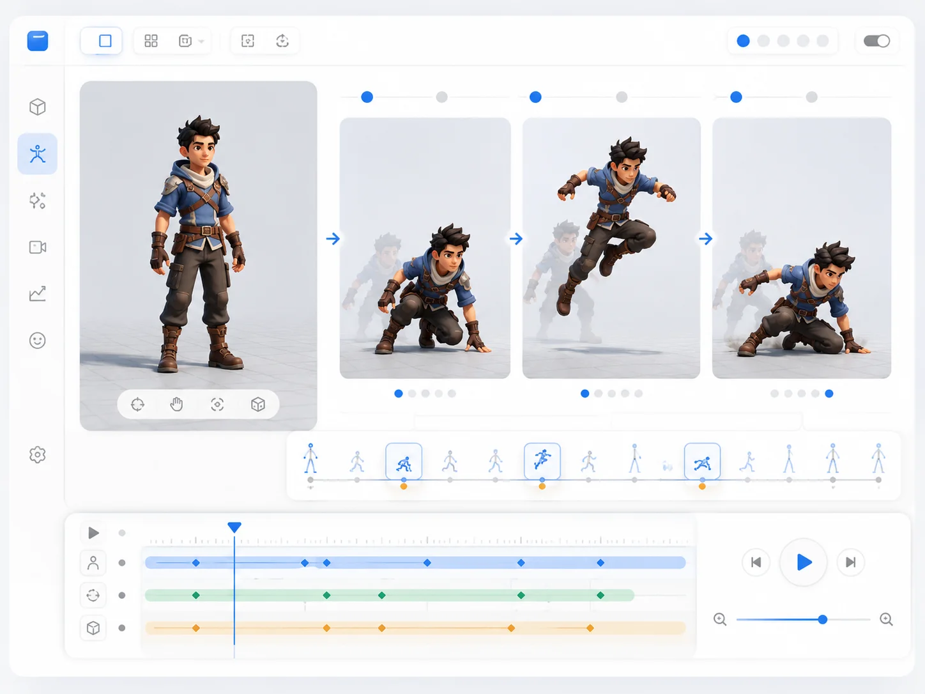Select gray dot above landing pose card
The image size is (925, 694).
[x=811, y=97]
